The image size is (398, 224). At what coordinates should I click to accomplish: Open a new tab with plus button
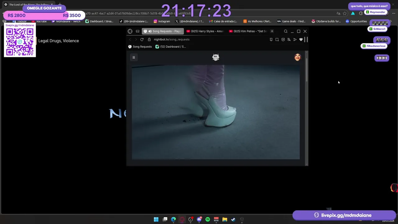coord(272,31)
